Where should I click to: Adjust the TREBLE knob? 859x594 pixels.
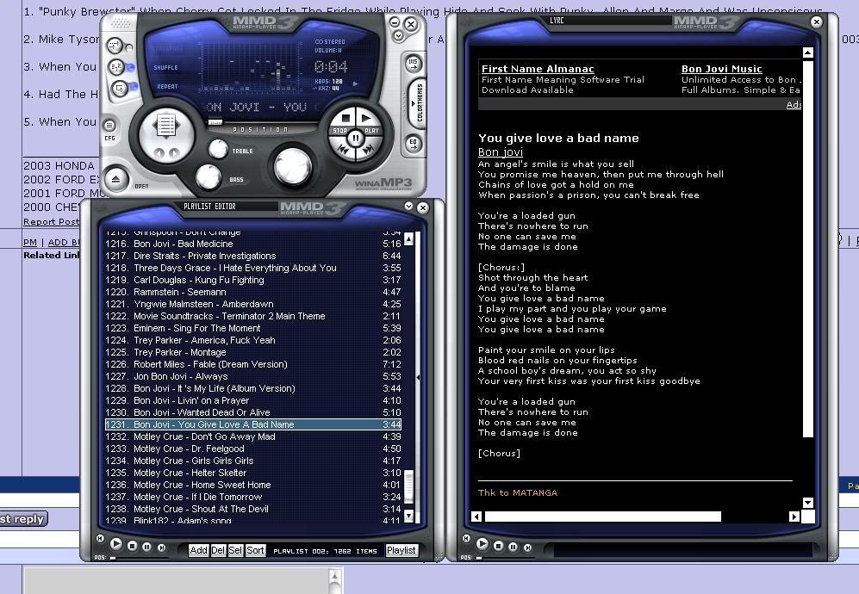(218, 149)
